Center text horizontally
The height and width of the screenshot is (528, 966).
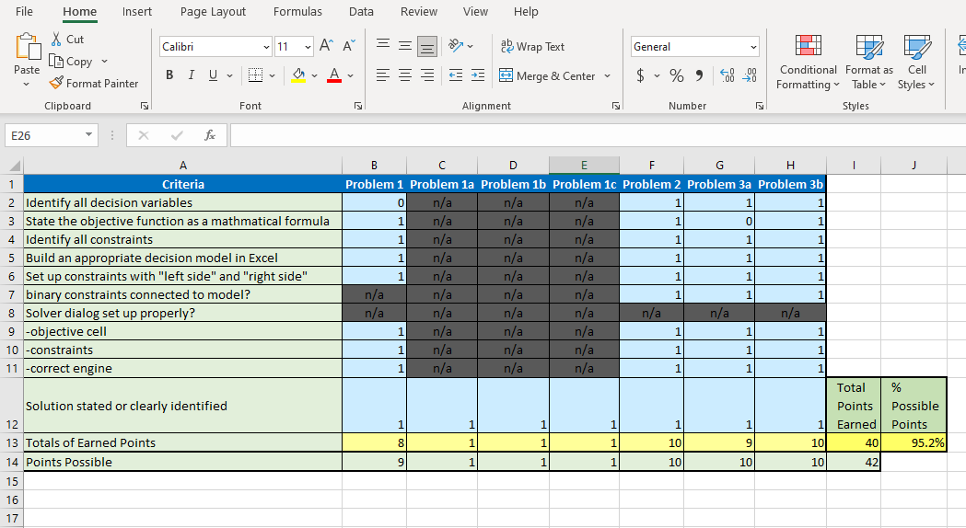point(405,75)
